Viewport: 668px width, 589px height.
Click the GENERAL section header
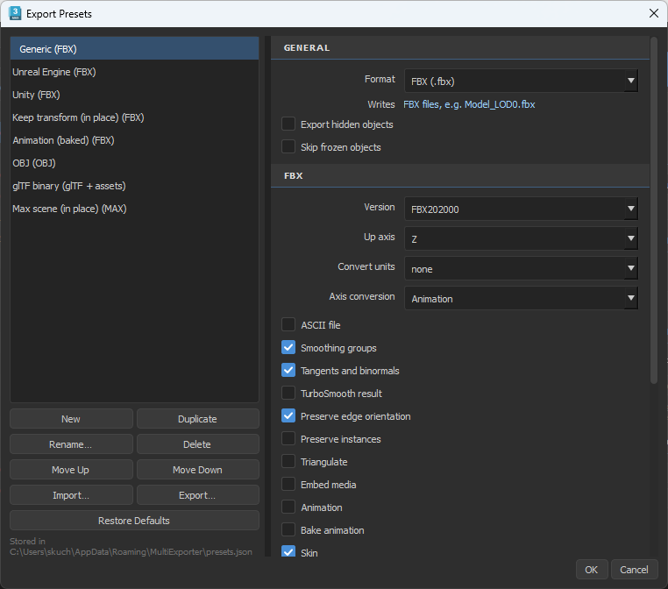[x=460, y=47]
